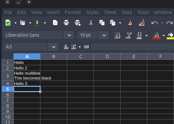This screenshot has height=124, width=174.
Task: Click the Paste icon
Action: 113,23
